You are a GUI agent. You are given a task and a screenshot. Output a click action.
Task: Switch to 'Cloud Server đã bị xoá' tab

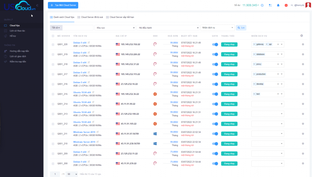[x=90, y=17]
